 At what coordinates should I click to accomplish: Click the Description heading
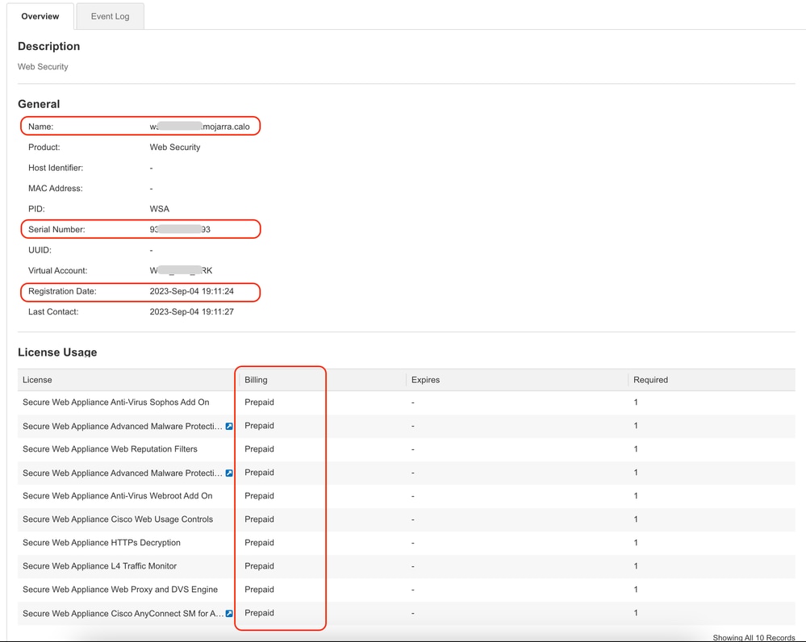49,46
